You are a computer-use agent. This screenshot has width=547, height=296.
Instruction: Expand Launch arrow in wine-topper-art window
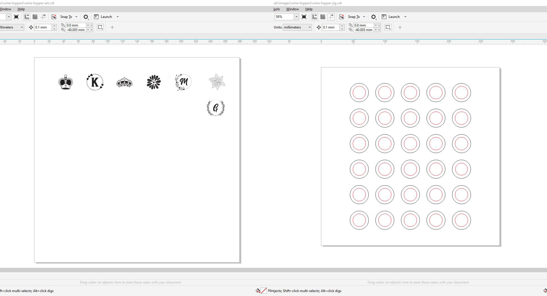pyautogui.click(x=118, y=17)
